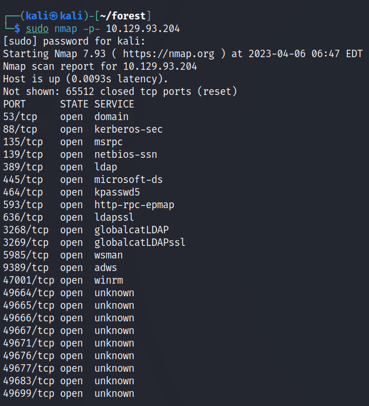The width and height of the screenshot is (369, 406).
Task: Click the 49699/tcp port entry
Action: click(x=29, y=393)
